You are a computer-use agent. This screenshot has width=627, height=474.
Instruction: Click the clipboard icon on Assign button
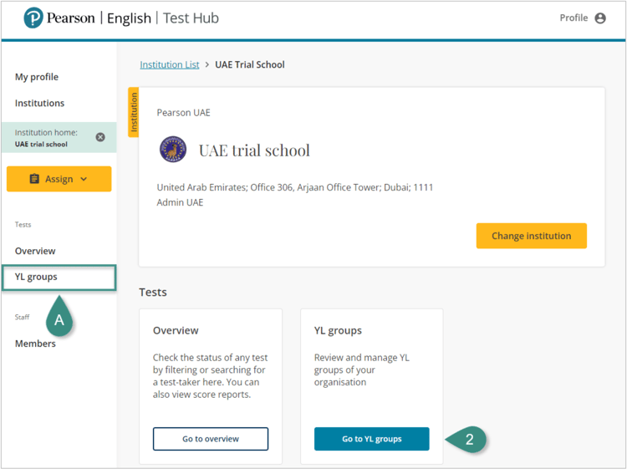pyautogui.click(x=34, y=179)
